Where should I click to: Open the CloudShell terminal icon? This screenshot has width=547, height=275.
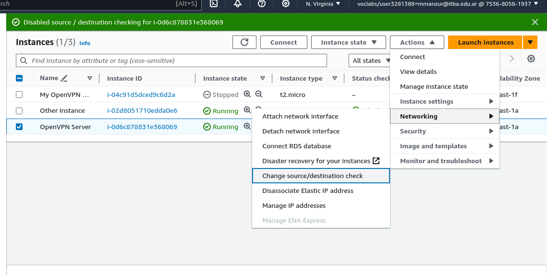pos(214,4)
